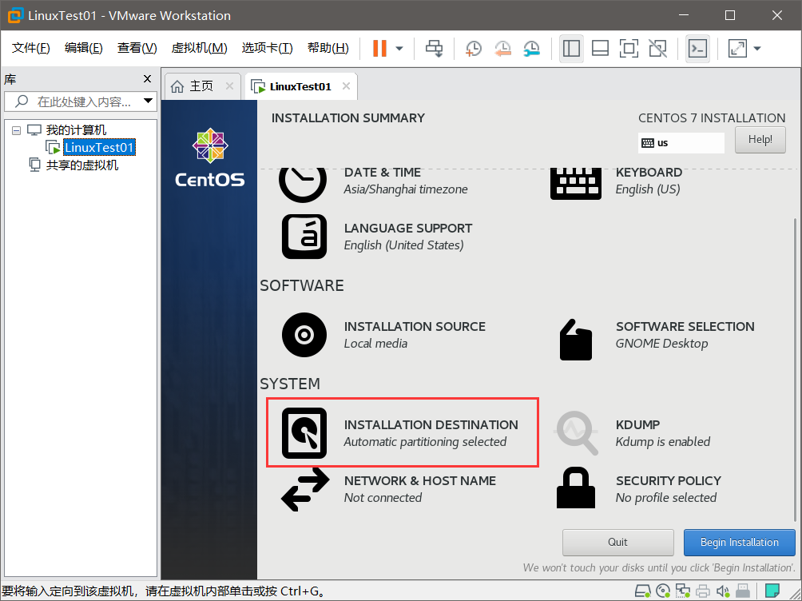Open Security Policy padlock icon
Screen dimensions: 802x601
pos(576,488)
